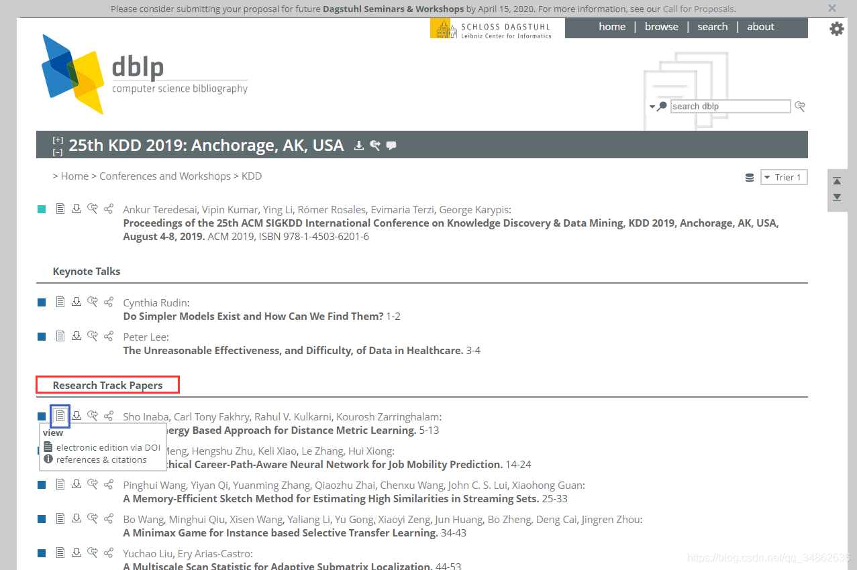
Task: Open the Trier 1 mirror dropdown
Action: (784, 177)
